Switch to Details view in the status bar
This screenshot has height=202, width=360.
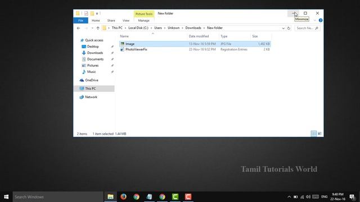(x=314, y=134)
